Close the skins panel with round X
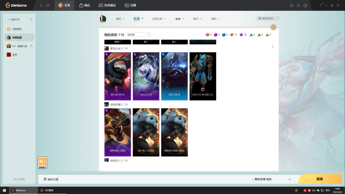 (273, 27)
